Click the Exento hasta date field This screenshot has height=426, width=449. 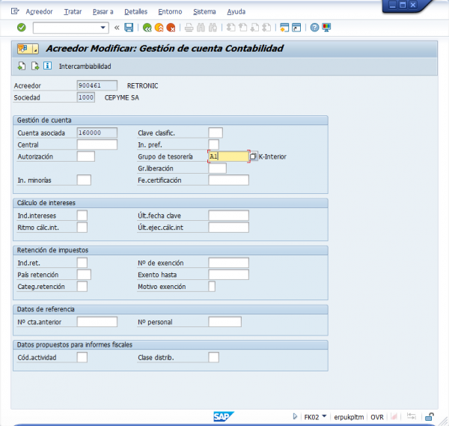click(229, 275)
